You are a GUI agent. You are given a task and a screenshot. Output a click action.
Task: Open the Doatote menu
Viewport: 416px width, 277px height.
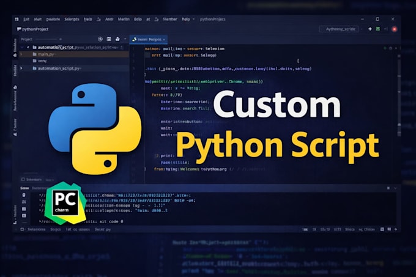tap(53, 19)
